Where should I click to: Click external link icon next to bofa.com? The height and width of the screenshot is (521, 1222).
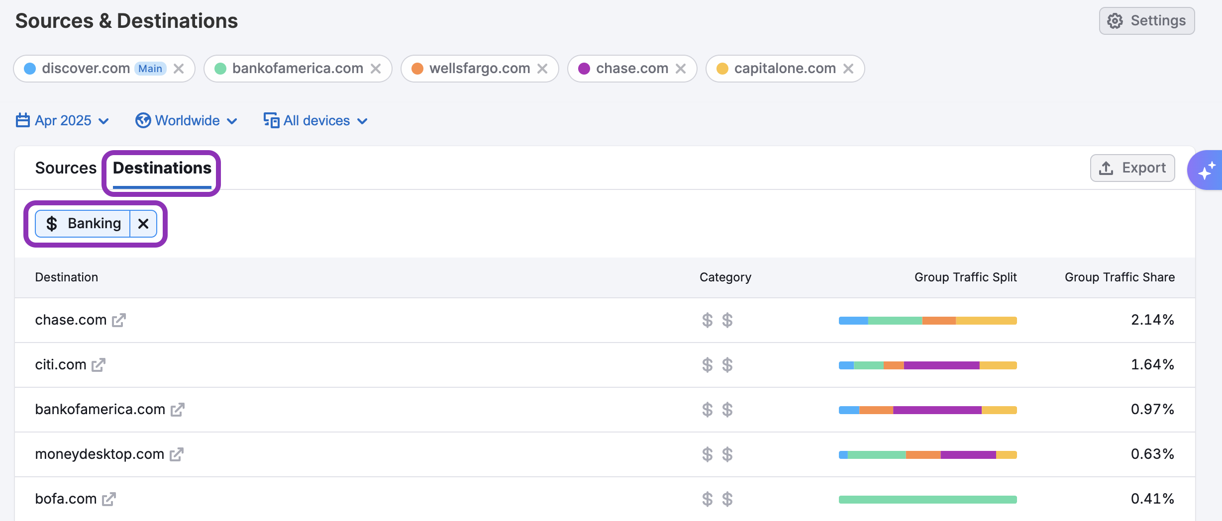[x=108, y=499]
